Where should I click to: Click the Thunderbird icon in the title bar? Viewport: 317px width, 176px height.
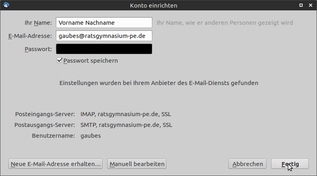click(x=6, y=5)
